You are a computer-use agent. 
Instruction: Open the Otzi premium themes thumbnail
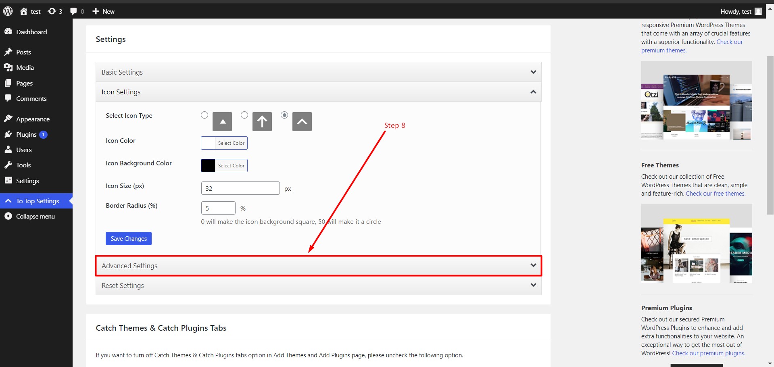[x=697, y=100]
